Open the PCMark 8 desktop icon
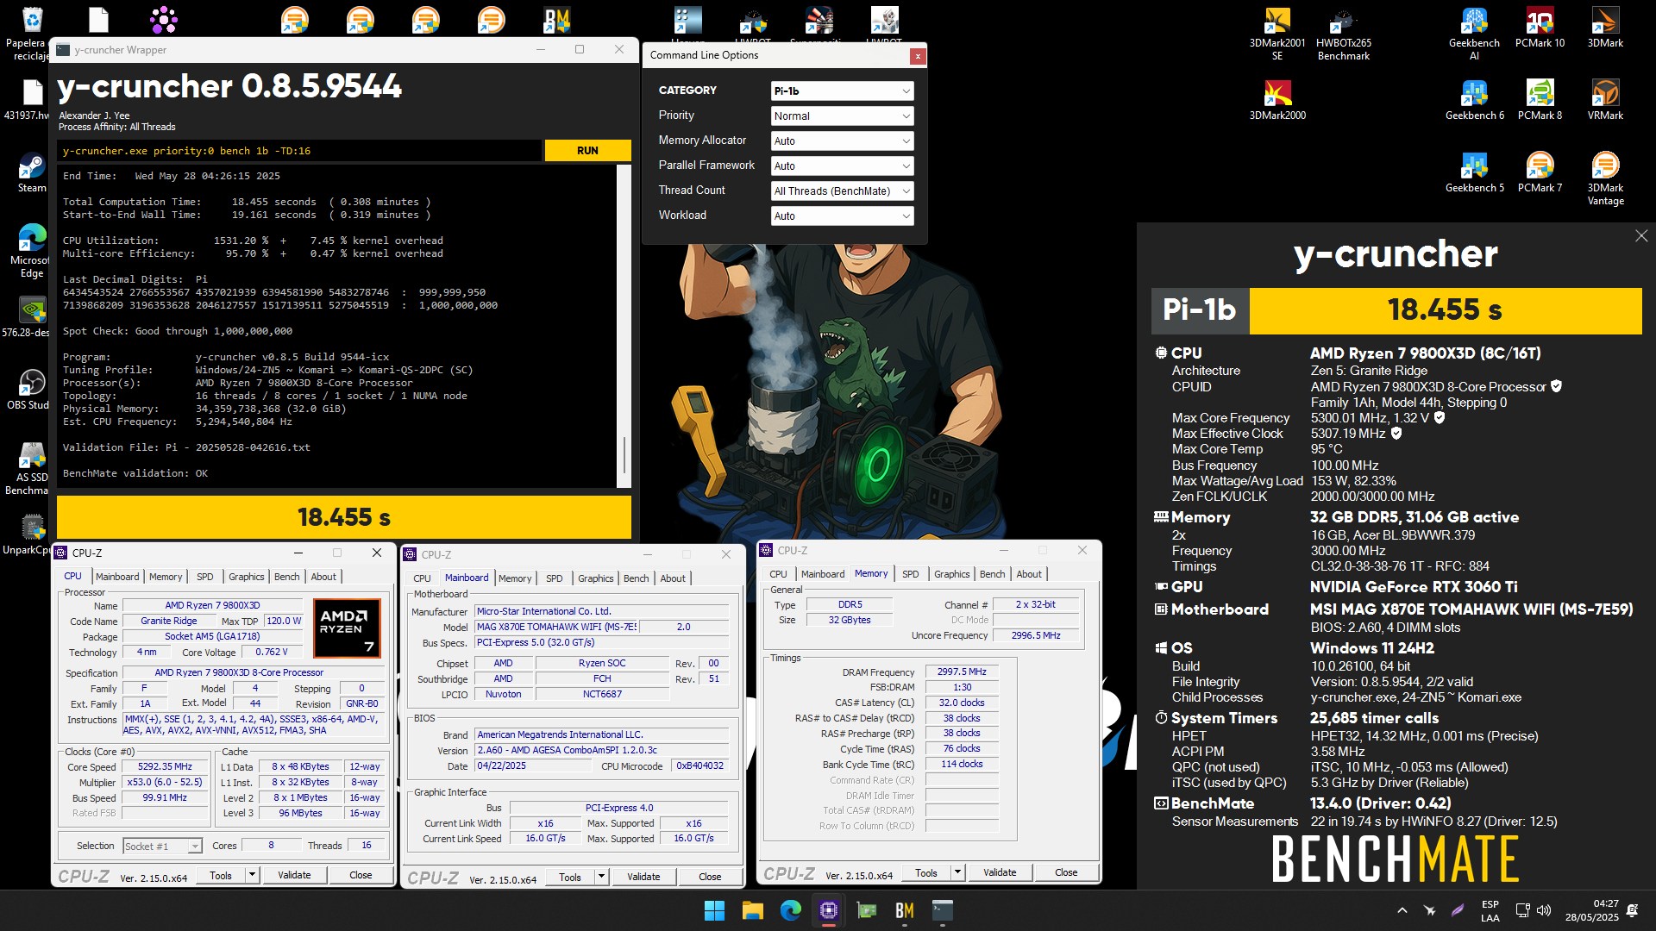This screenshot has height=931, width=1656. tap(1540, 100)
